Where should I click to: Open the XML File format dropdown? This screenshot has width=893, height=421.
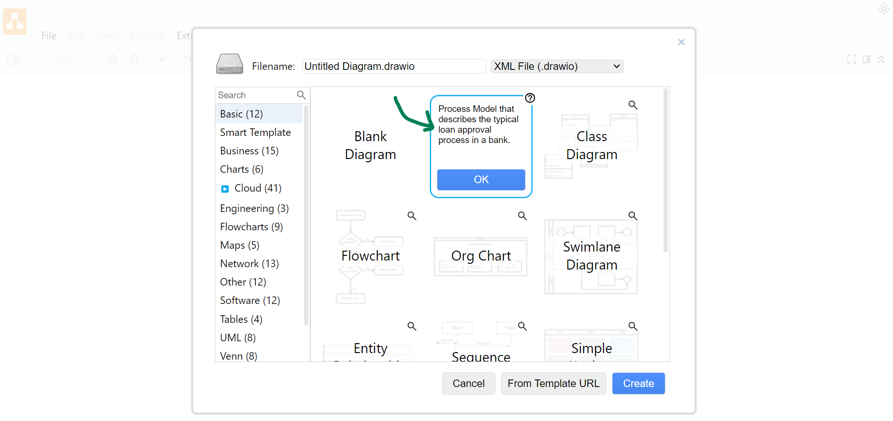557,67
